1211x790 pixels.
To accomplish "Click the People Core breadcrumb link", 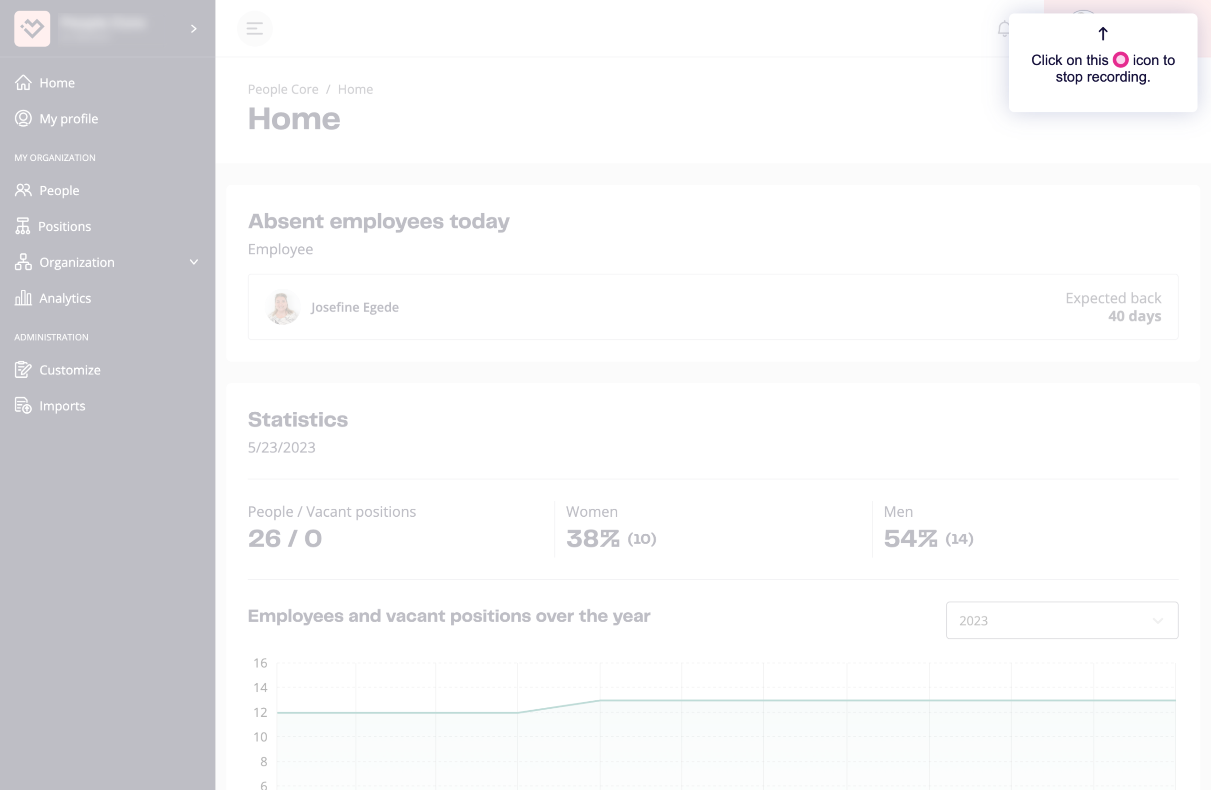I will pos(283,89).
